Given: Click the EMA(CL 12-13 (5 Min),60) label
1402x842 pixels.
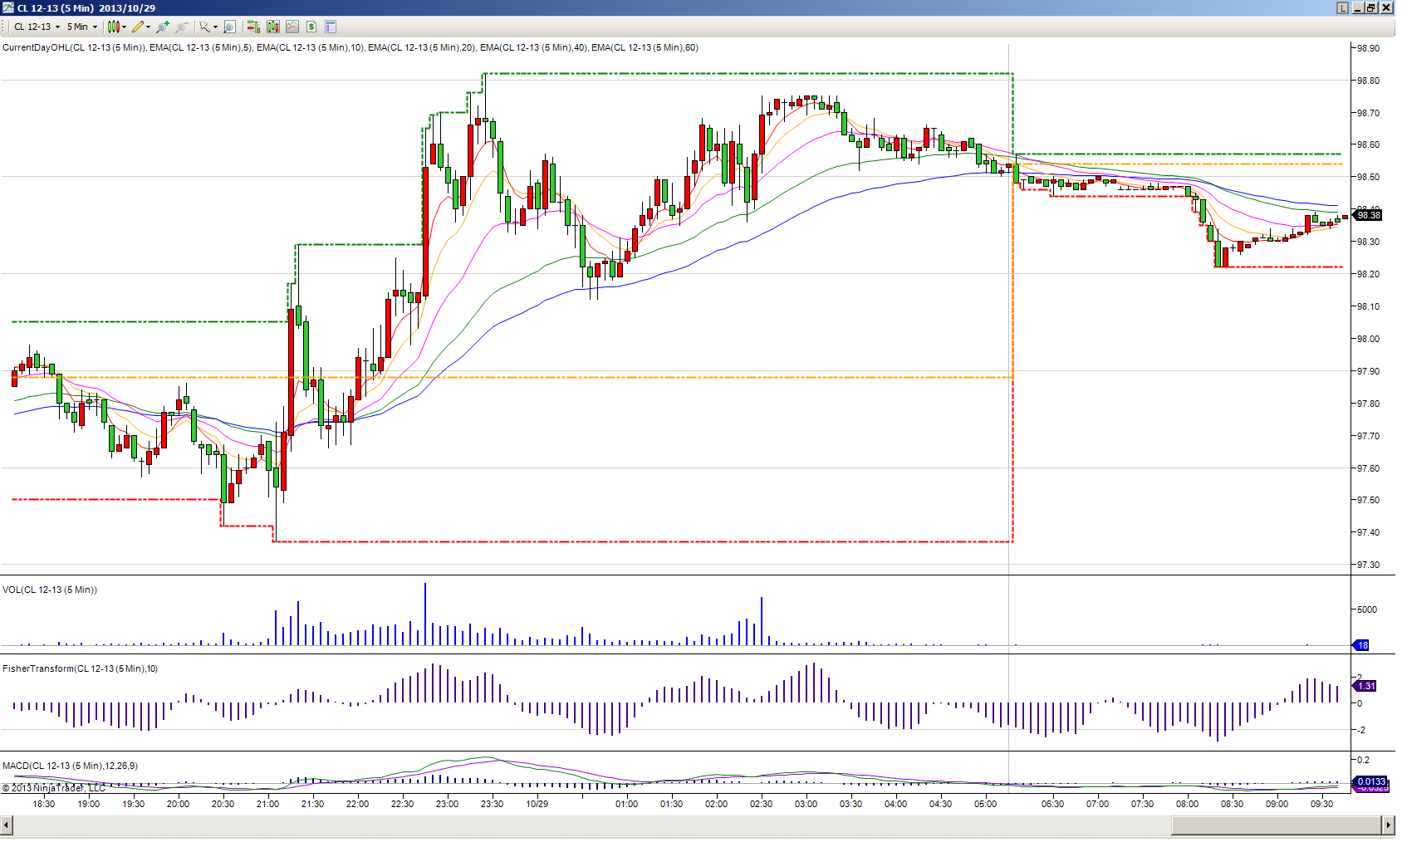Looking at the screenshot, I should 645,47.
